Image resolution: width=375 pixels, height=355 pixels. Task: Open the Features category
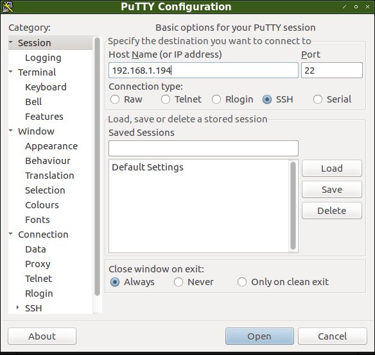(x=44, y=117)
